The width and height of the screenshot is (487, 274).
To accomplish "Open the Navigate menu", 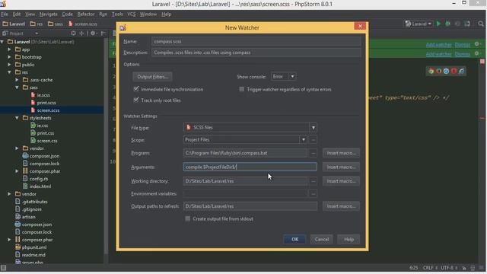I will click(49, 14).
